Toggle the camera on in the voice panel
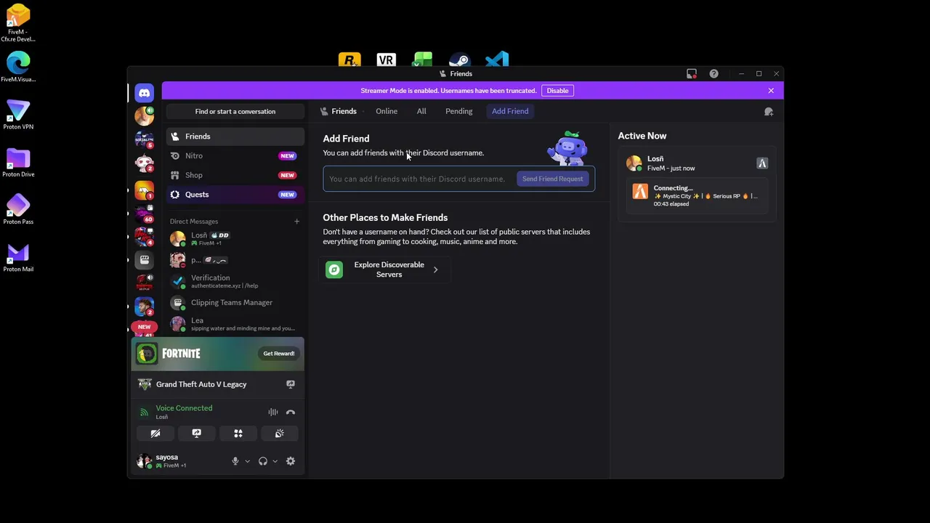This screenshot has width=930, height=523. [x=155, y=434]
